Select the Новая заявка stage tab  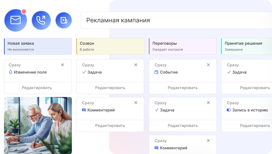pos(38,46)
